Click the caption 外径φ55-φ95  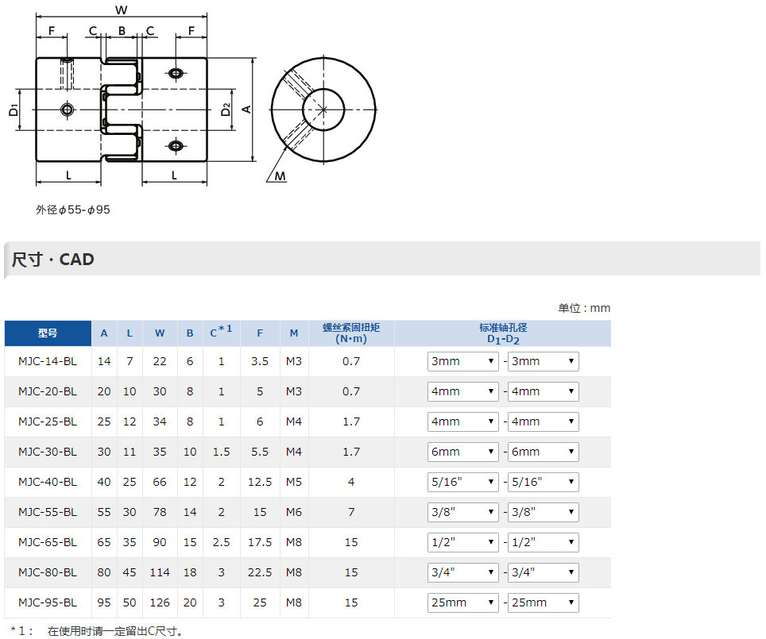click(73, 210)
